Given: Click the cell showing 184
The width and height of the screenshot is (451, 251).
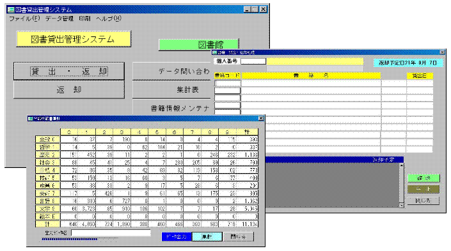Looking at the screenshot, I should point(157,148).
